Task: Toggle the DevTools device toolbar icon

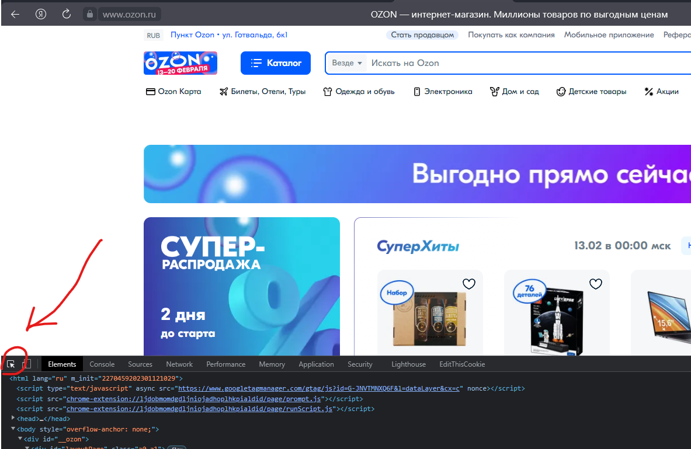Action: [27, 364]
